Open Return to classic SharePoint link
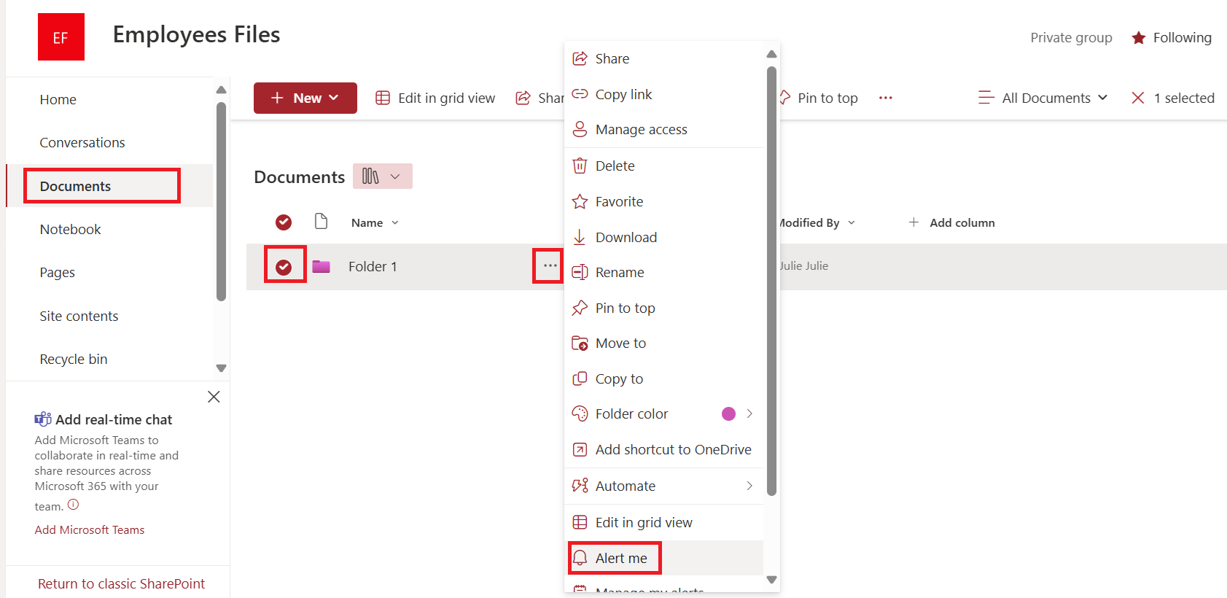1227x598 pixels. [121, 583]
